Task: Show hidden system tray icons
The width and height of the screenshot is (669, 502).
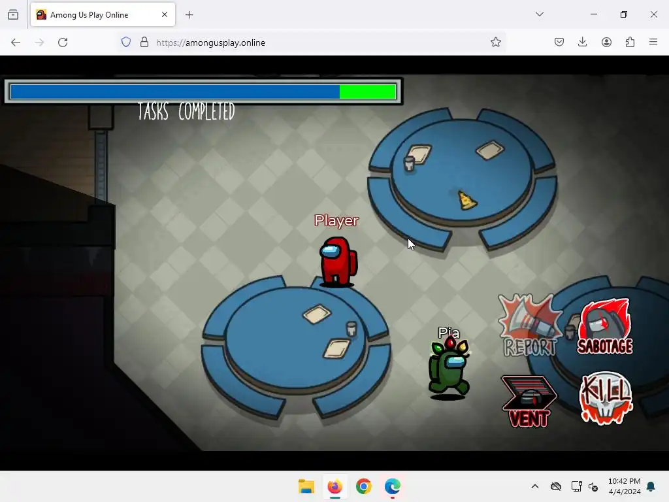Action: [535, 486]
